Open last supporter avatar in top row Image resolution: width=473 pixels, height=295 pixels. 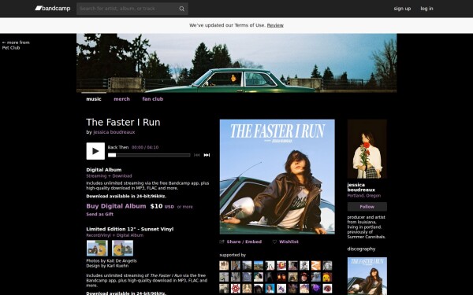point(327,266)
